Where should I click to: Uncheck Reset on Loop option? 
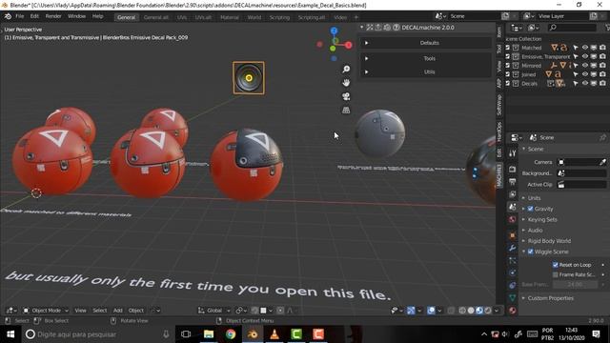click(x=556, y=265)
